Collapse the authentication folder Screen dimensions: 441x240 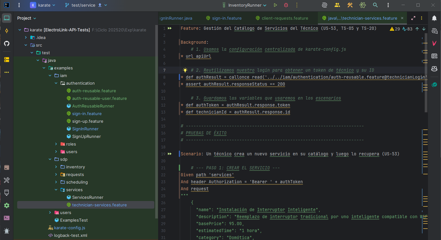[56, 83]
